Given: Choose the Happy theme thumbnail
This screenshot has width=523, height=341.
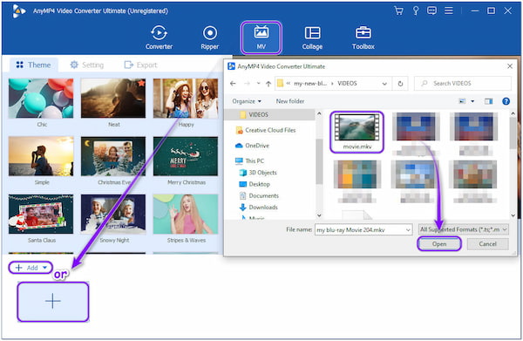Looking at the screenshot, I should (x=186, y=98).
